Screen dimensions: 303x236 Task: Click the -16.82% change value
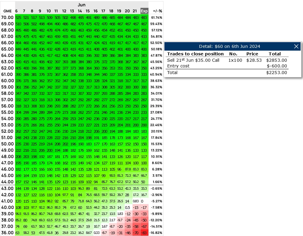[x=156, y=233]
